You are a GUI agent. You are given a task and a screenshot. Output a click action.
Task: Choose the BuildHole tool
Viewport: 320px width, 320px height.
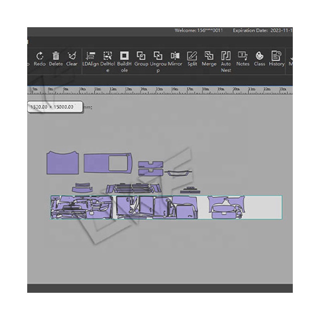124,56
